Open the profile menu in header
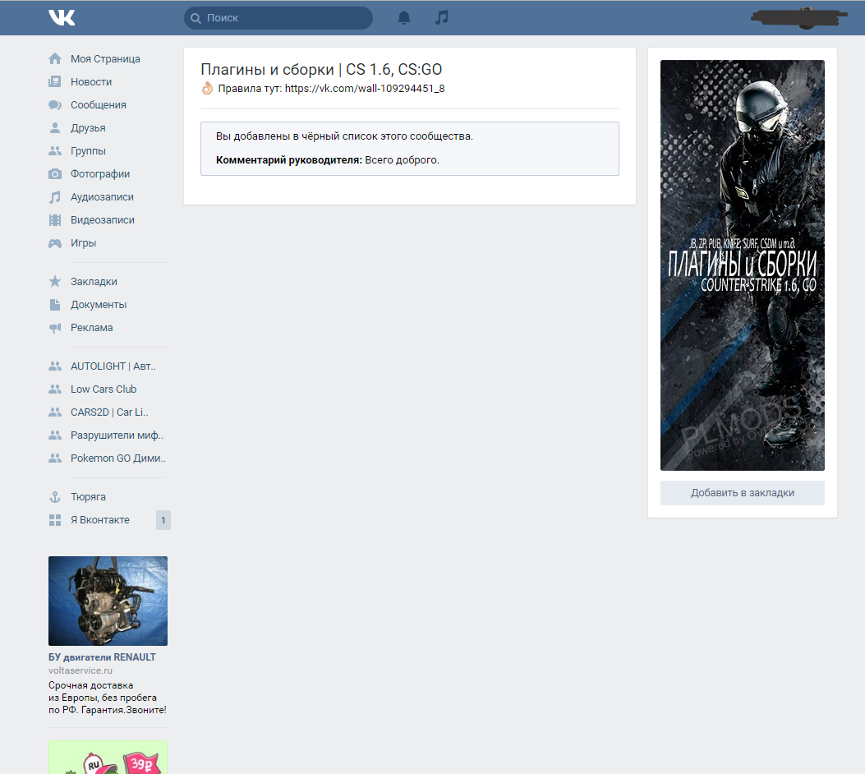The width and height of the screenshot is (865, 774). [799, 17]
